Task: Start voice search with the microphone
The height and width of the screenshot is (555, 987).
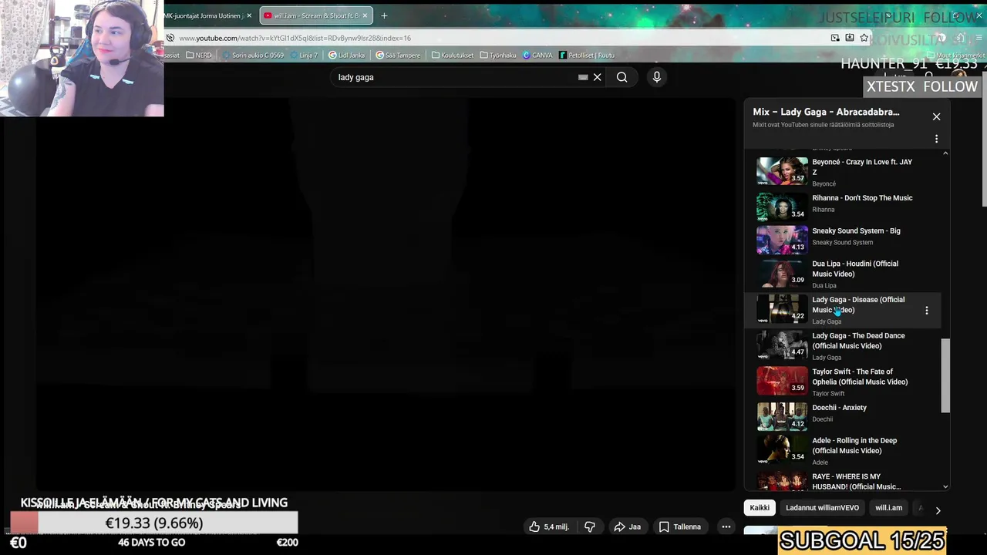Action: coord(657,77)
